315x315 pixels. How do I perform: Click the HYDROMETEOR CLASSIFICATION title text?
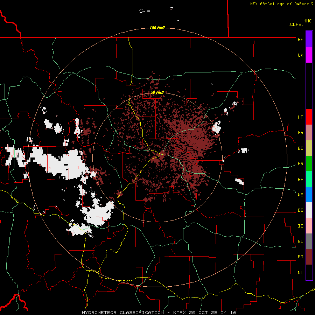point(123,313)
